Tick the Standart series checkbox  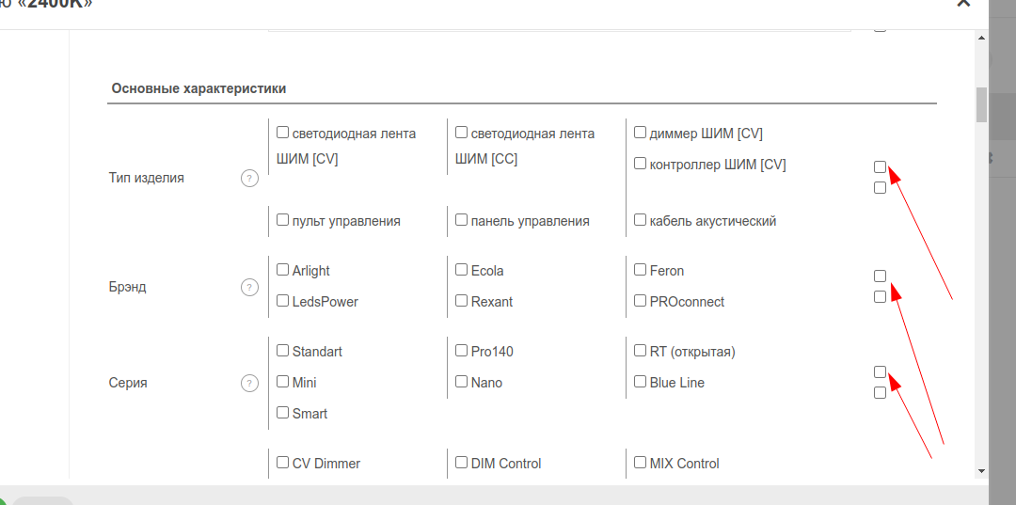click(x=283, y=351)
